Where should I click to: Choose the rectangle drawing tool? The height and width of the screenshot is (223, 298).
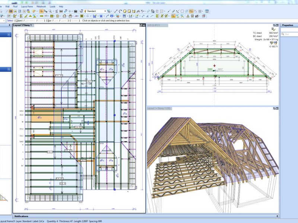point(129,11)
